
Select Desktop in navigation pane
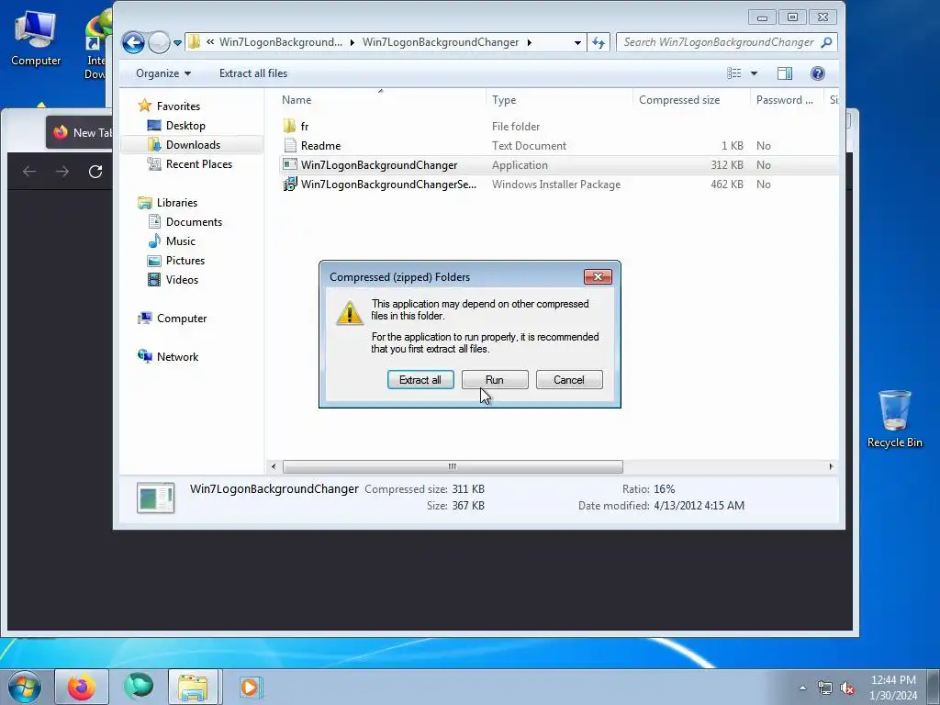click(185, 125)
